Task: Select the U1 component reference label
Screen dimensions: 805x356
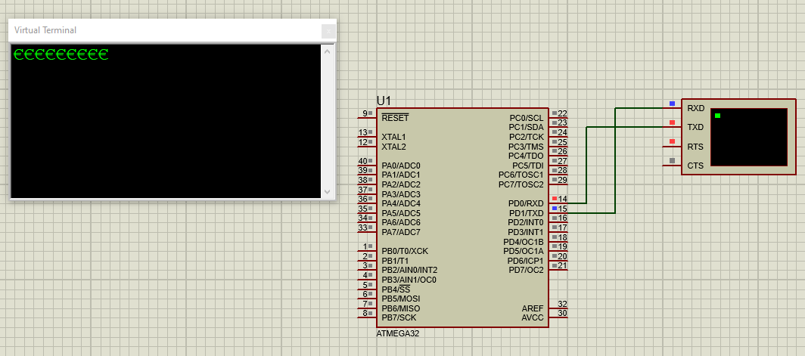Action: 383,101
